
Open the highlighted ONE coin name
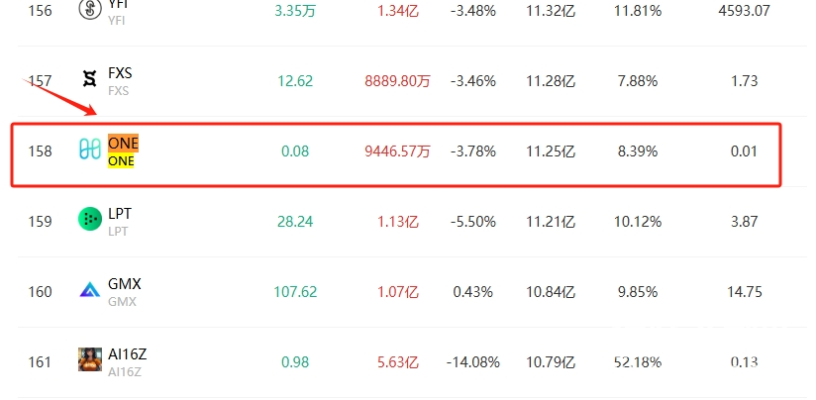(x=124, y=143)
